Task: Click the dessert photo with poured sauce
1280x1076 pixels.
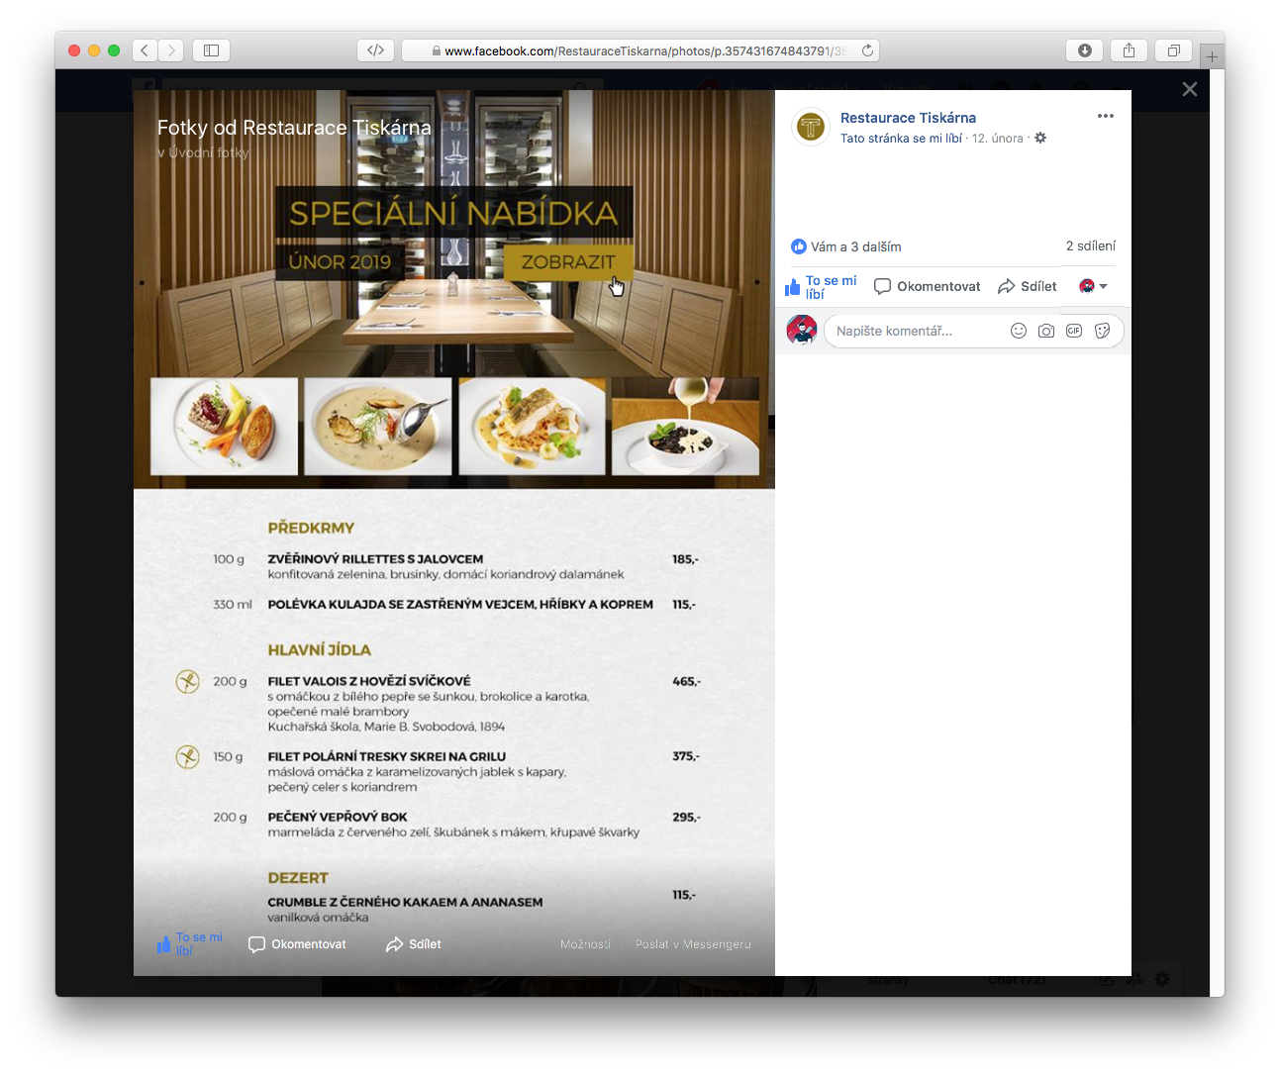Action: (685, 427)
